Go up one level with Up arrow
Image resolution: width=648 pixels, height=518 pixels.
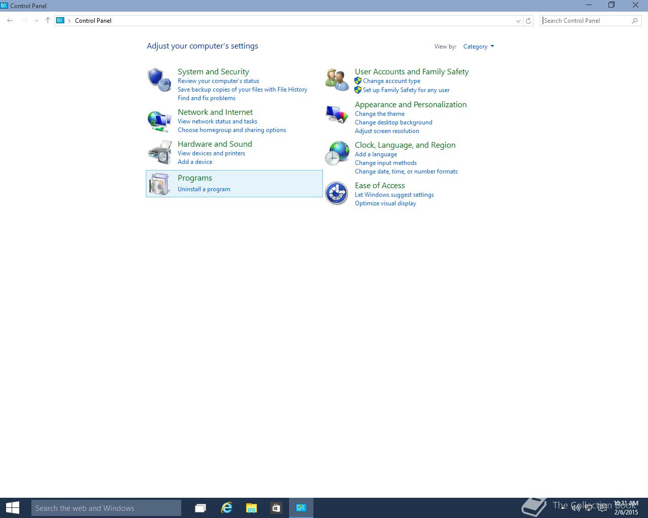coord(48,21)
